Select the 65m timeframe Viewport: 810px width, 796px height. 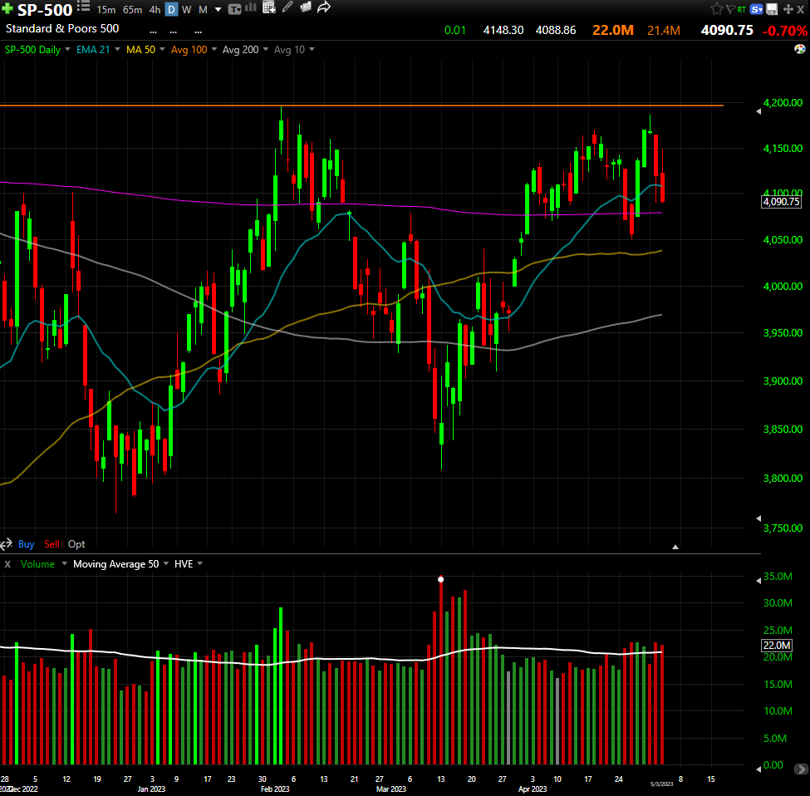[x=132, y=10]
